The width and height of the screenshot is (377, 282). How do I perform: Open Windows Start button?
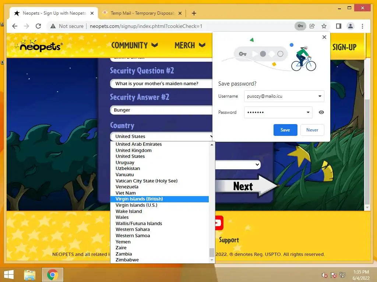[x=9, y=275]
